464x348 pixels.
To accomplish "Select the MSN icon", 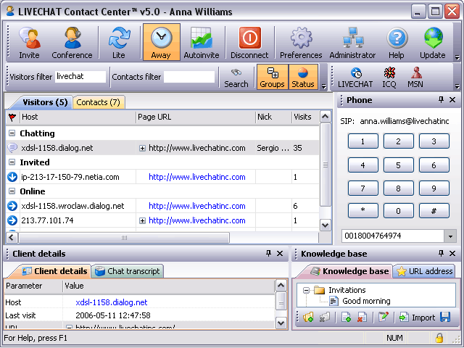I will 415,78.
